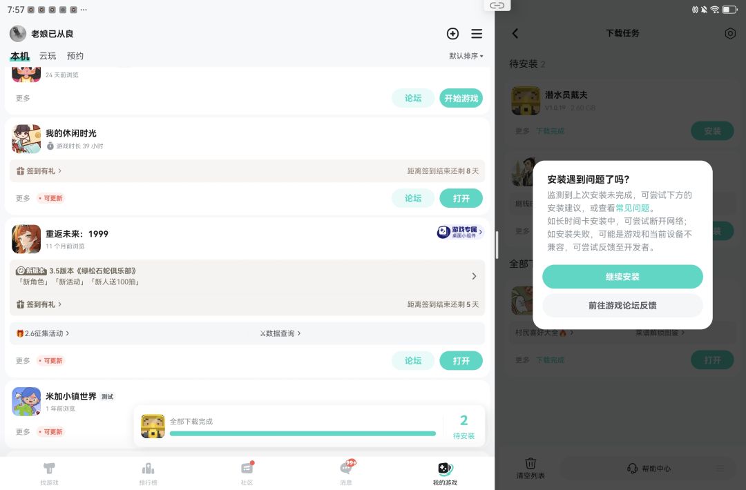
Task: Go to 找游戏 in bottom navigation
Action: pos(50,473)
